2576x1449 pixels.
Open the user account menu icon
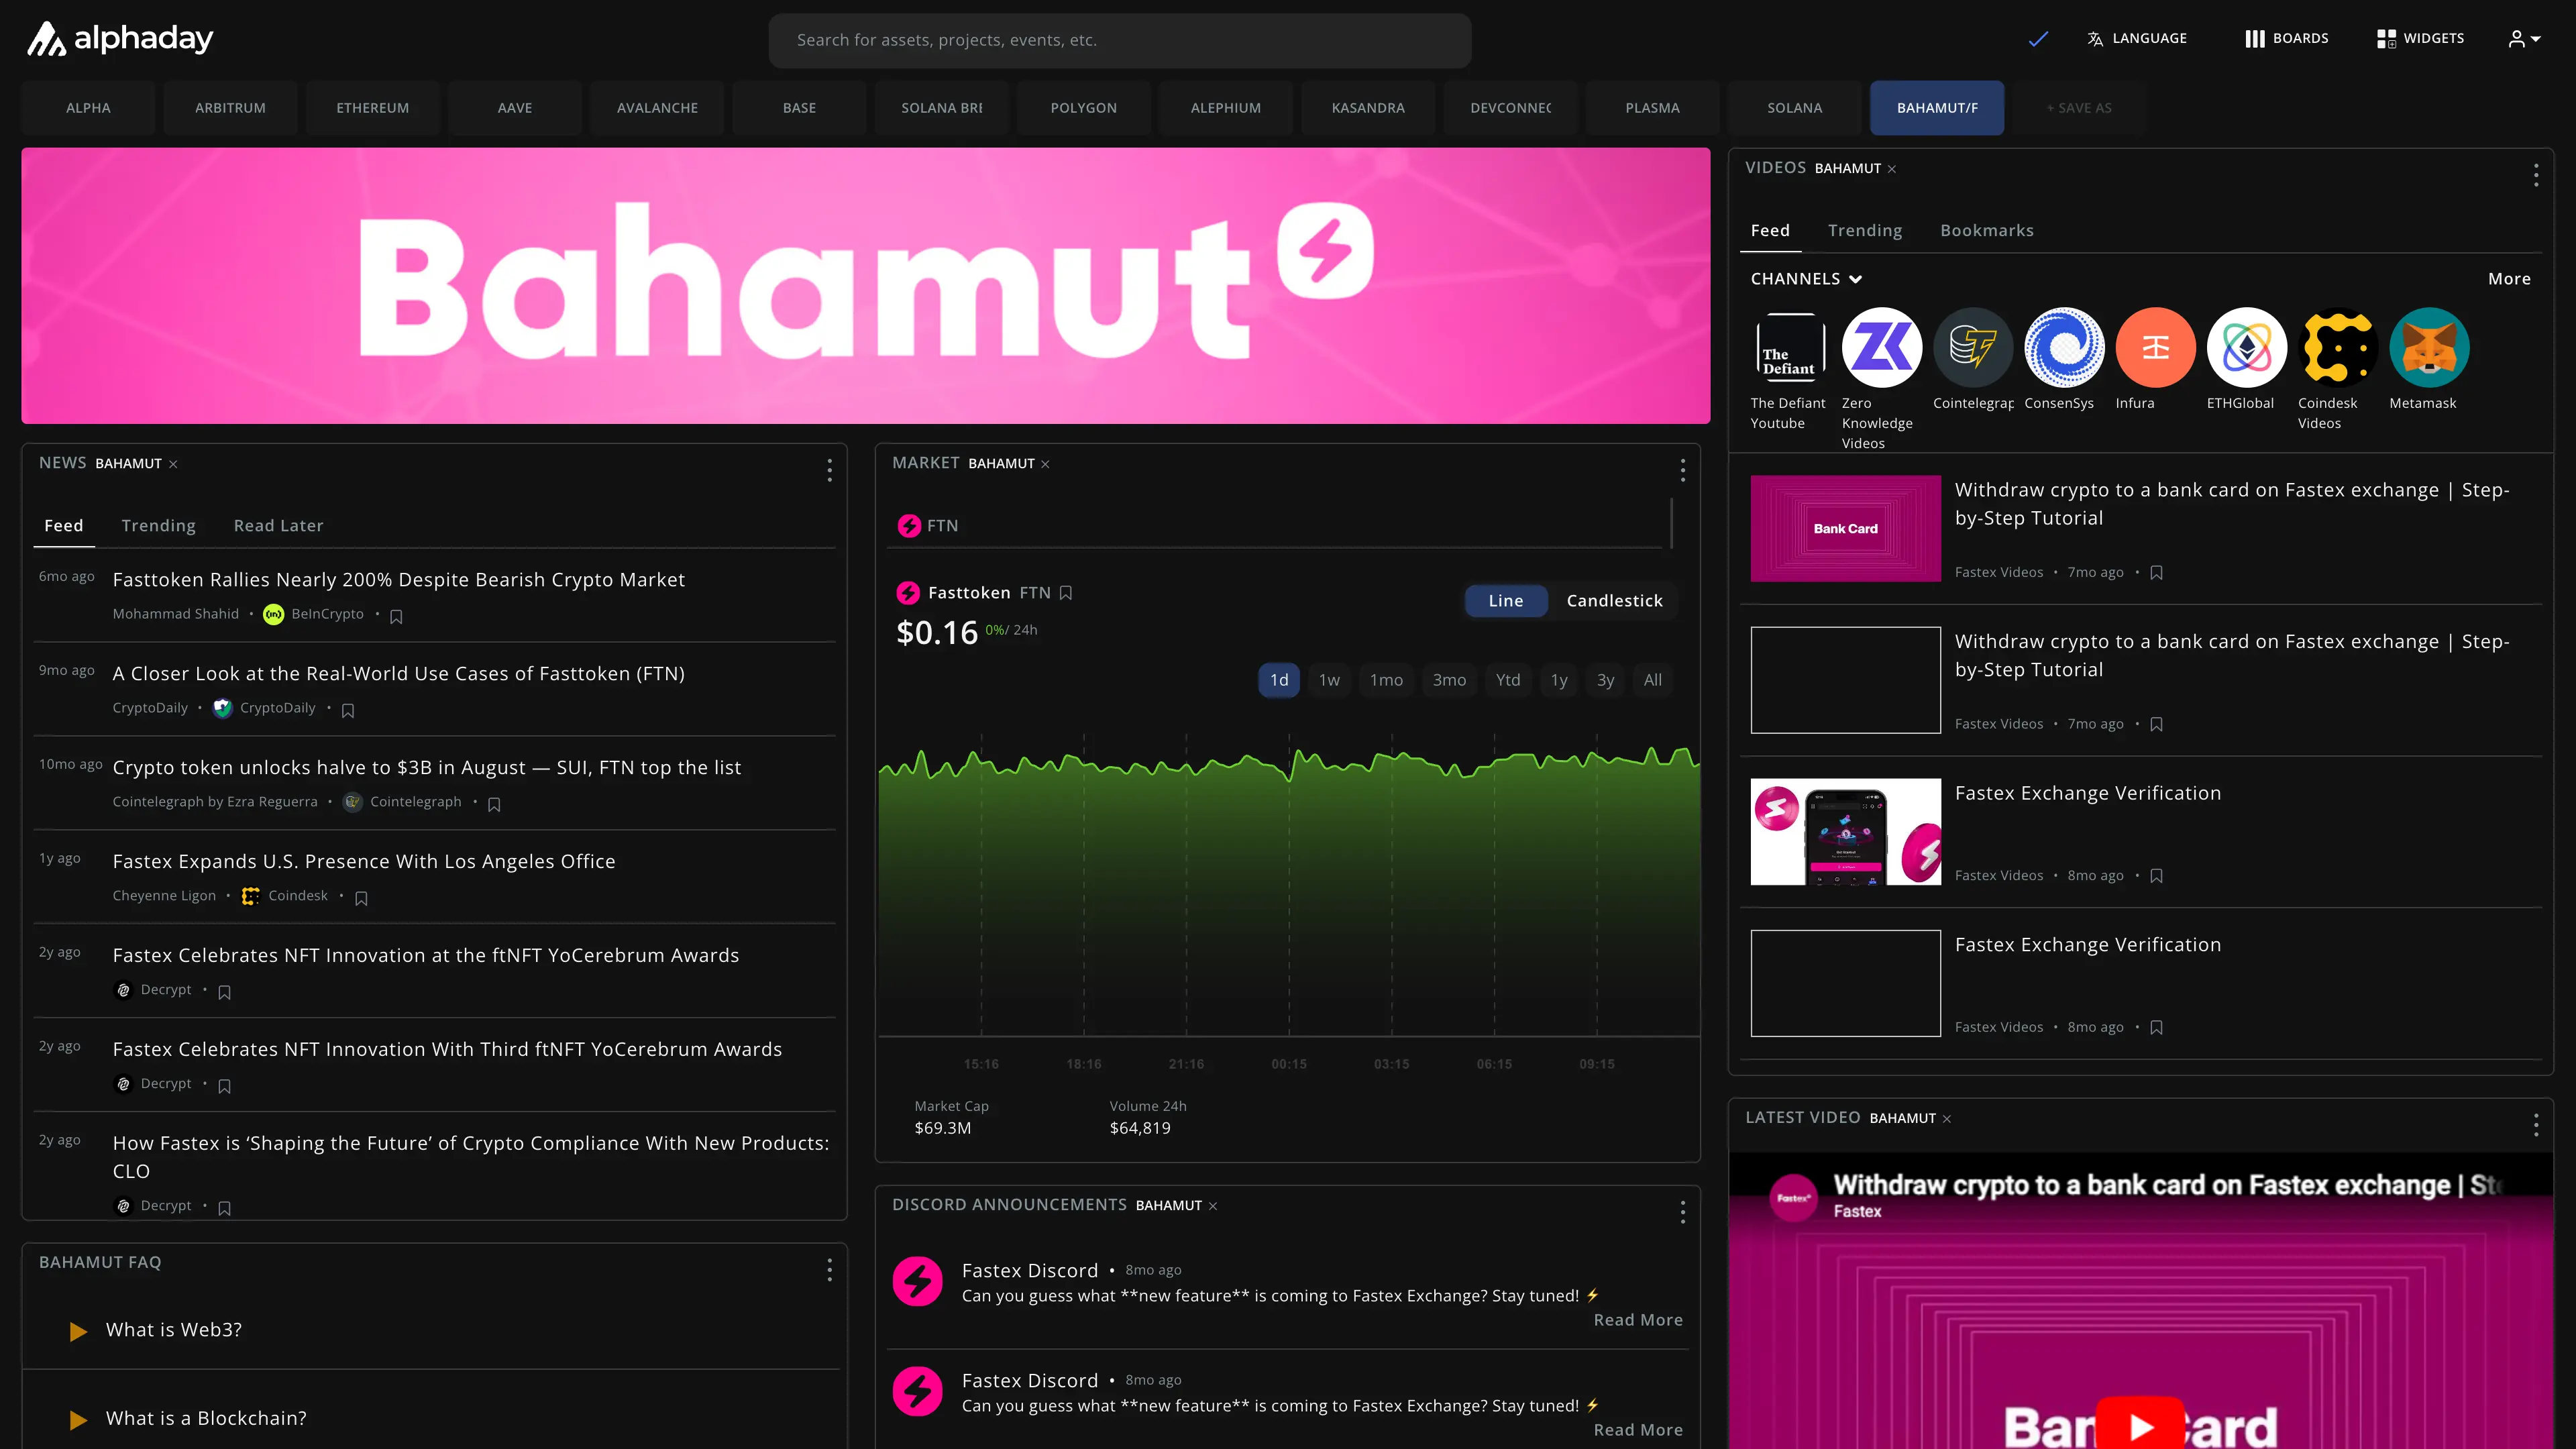tap(2525, 39)
